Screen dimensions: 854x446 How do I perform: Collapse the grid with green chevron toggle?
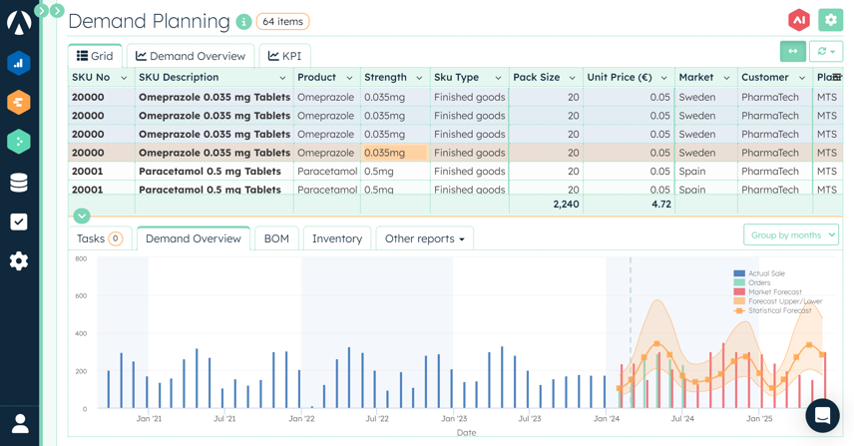click(x=82, y=216)
